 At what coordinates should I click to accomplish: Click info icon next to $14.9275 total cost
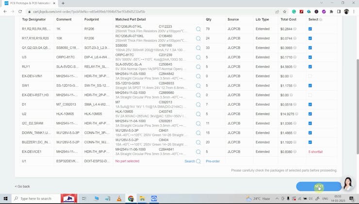click(296, 114)
